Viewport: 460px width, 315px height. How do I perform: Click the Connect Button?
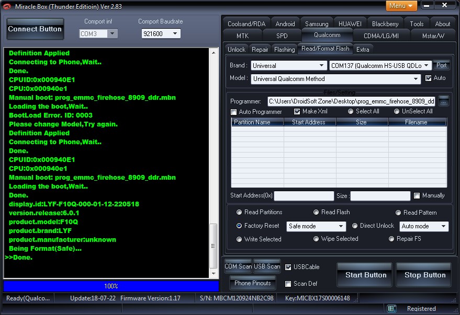tap(35, 29)
